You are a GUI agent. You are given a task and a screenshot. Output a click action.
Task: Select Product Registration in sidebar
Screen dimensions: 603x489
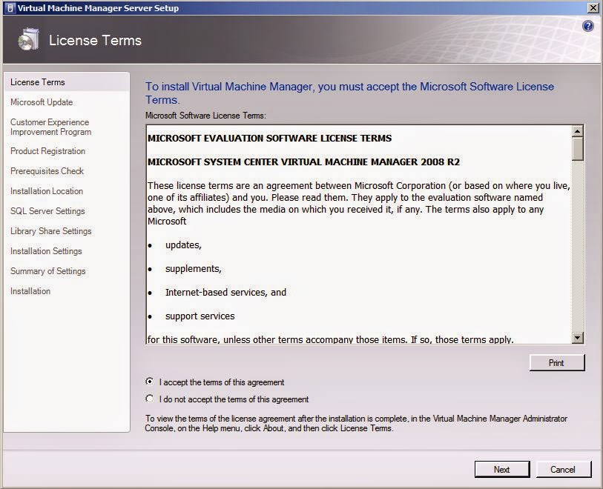click(x=47, y=151)
